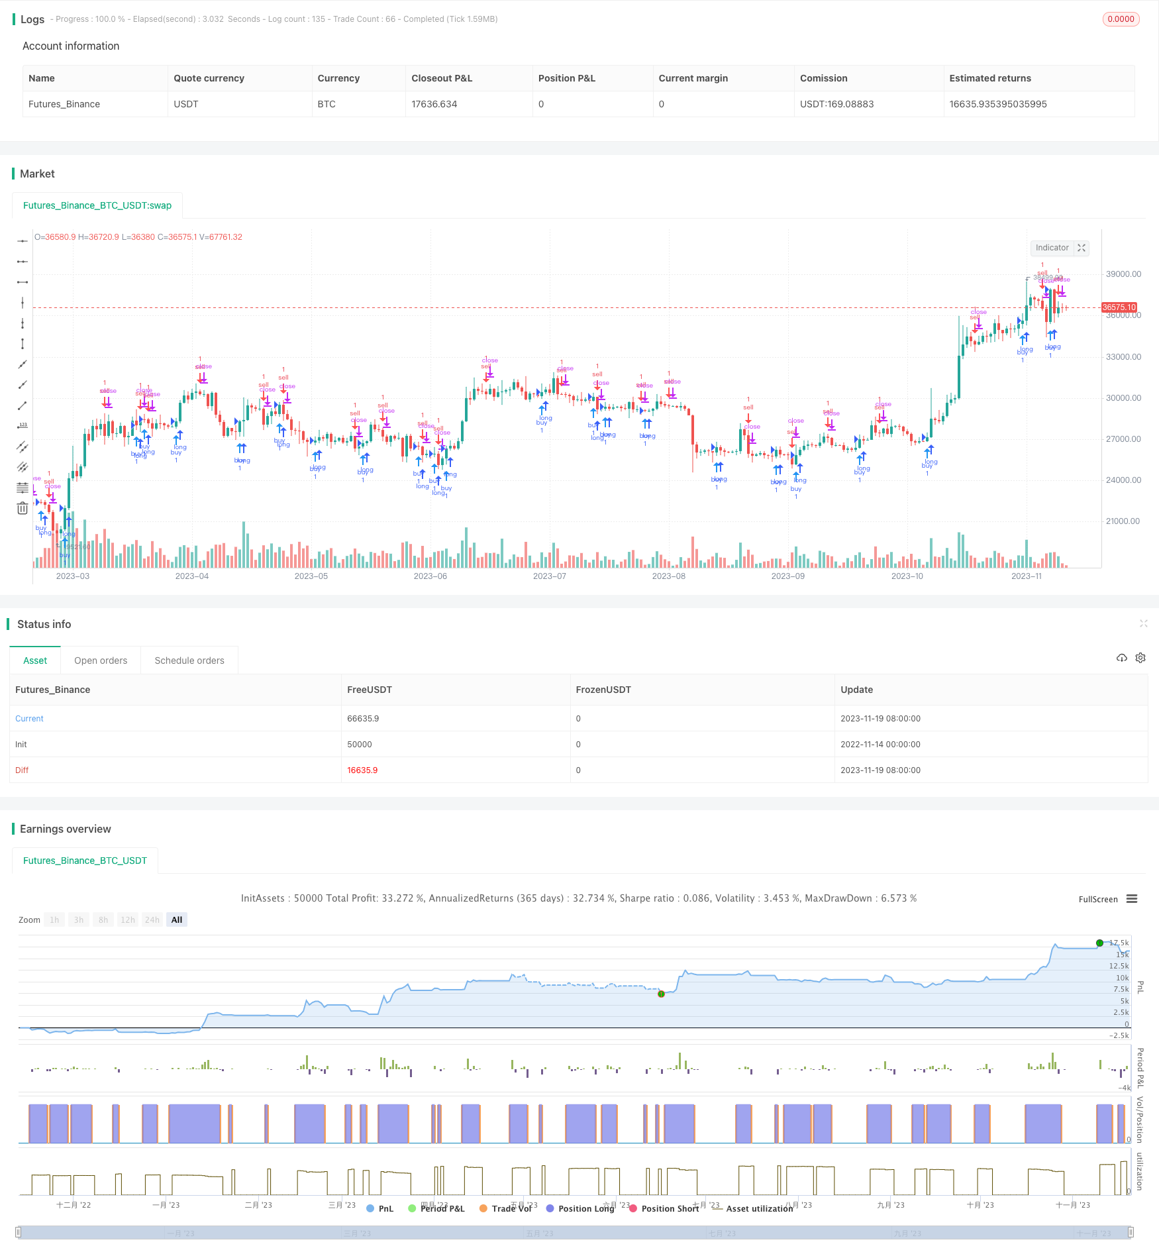Screen dimensions: 1159x1258
Task: Open the Status info settings gear
Action: [1140, 658]
